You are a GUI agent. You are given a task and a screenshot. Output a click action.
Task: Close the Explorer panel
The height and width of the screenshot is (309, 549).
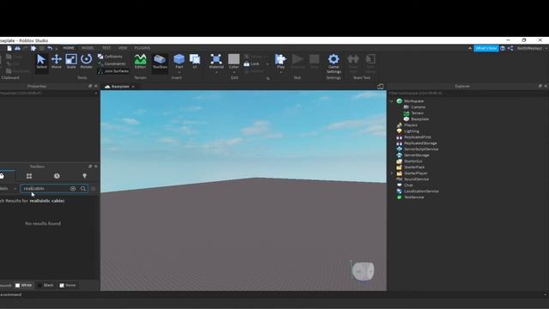[546, 86]
